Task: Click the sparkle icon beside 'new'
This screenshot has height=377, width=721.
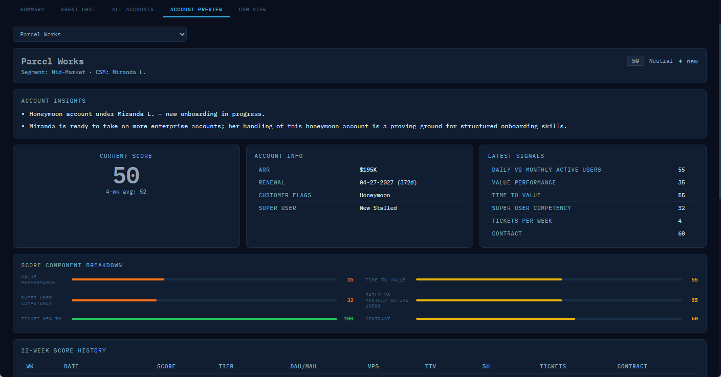Action: tap(681, 61)
